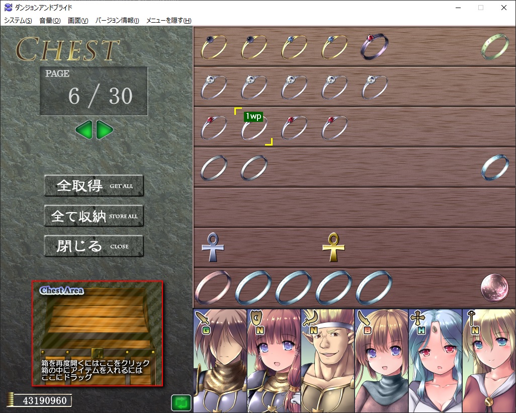Select the first blue bangle after the pink one
Viewport: 516px width, 413px height.
click(x=253, y=287)
